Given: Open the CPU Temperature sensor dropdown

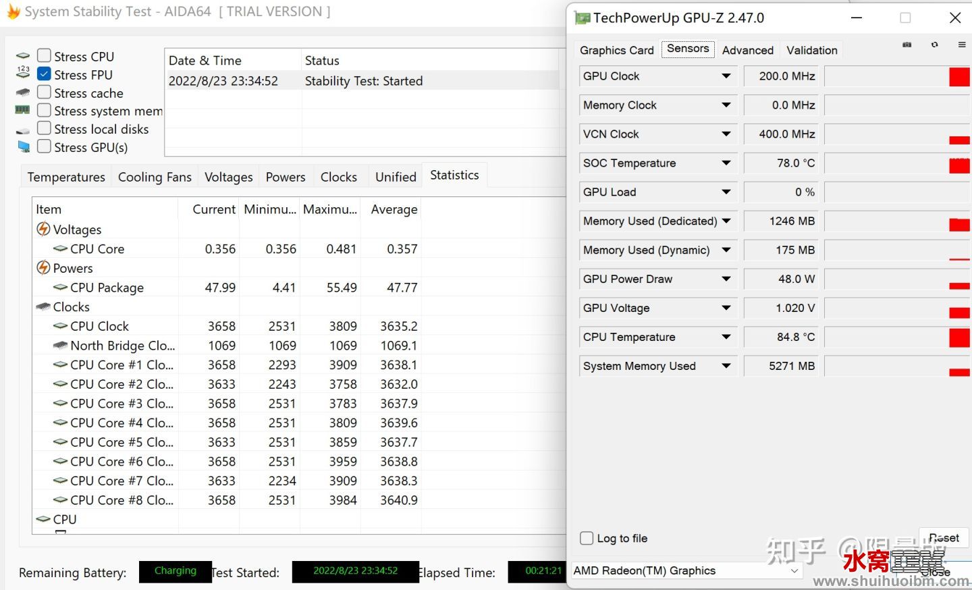Looking at the screenshot, I should pos(726,338).
